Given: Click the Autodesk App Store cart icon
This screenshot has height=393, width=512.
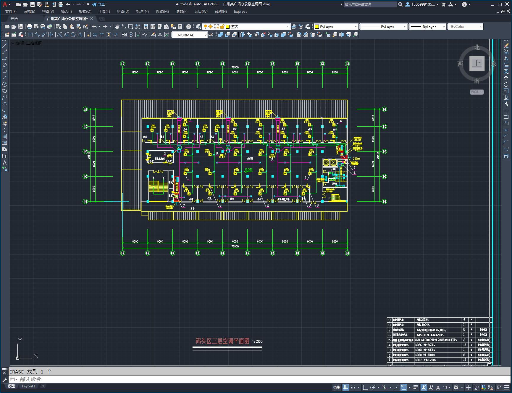Looking at the screenshot, I should click(x=443, y=4).
